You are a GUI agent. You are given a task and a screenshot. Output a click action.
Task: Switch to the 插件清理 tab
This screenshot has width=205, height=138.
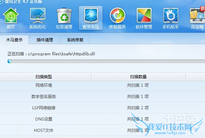coord(45,40)
